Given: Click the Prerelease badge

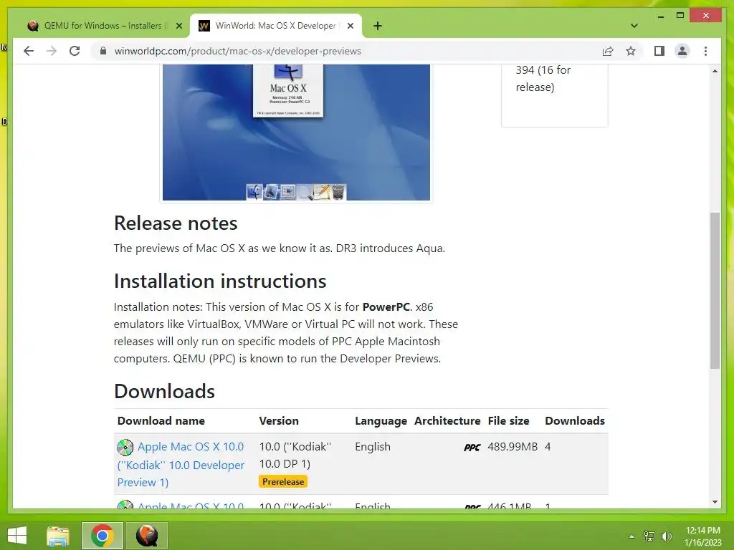Looking at the screenshot, I should [282, 482].
